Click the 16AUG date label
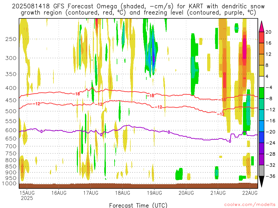 click(59, 193)
